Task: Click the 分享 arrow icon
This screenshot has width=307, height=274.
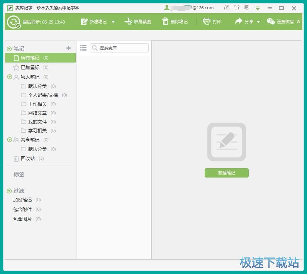Action: [239, 21]
